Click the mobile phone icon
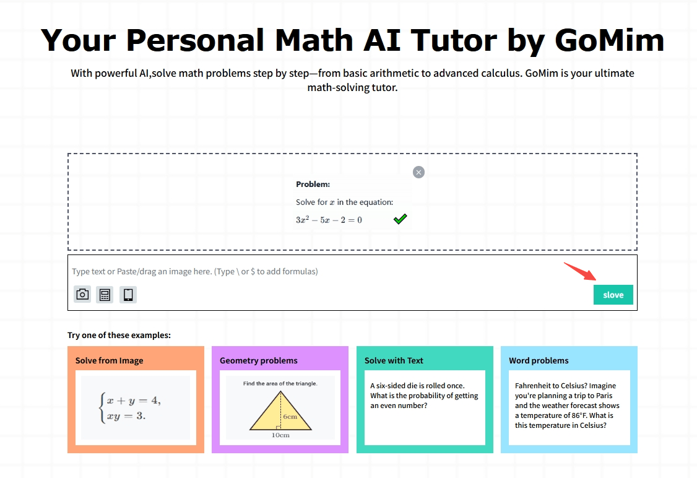The height and width of the screenshot is (478, 697). [128, 294]
